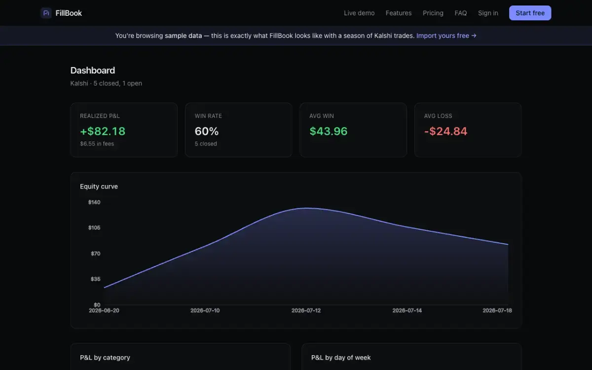Click the 2026-07-10 x-axis date

pyautogui.click(x=205, y=311)
